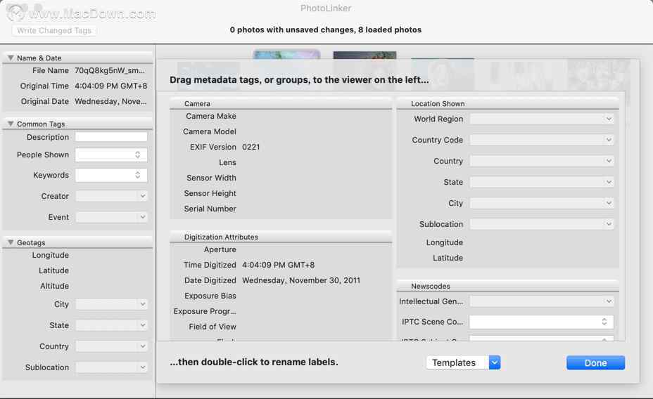Open the World Region dropdown

pyautogui.click(x=541, y=119)
